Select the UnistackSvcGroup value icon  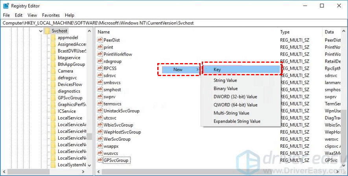[100, 111]
